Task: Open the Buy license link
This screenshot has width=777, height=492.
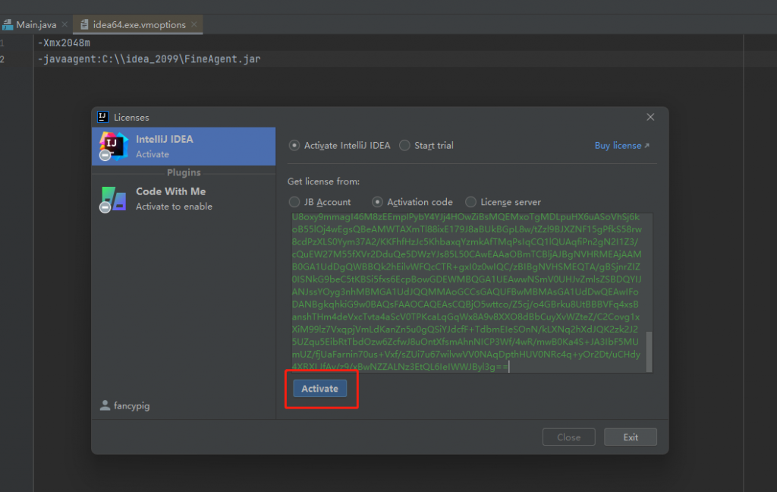Action: click(x=621, y=145)
